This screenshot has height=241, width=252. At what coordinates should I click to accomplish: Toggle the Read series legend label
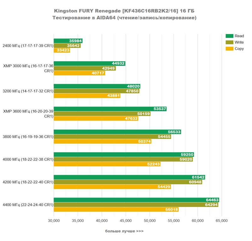pos(239,36)
